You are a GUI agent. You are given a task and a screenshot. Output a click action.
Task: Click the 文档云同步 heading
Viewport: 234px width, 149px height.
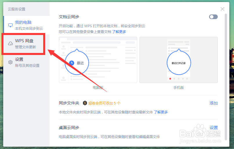click(x=69, y=17)
